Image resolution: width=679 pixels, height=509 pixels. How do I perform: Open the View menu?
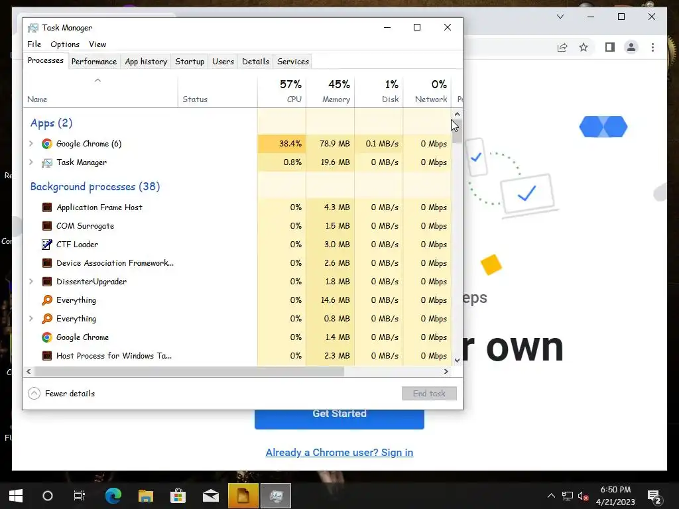point(97,44)
